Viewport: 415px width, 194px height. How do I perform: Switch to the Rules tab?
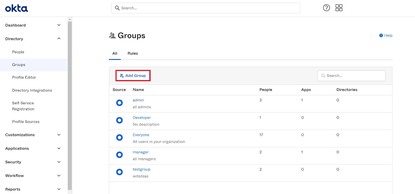coord(133,53)
